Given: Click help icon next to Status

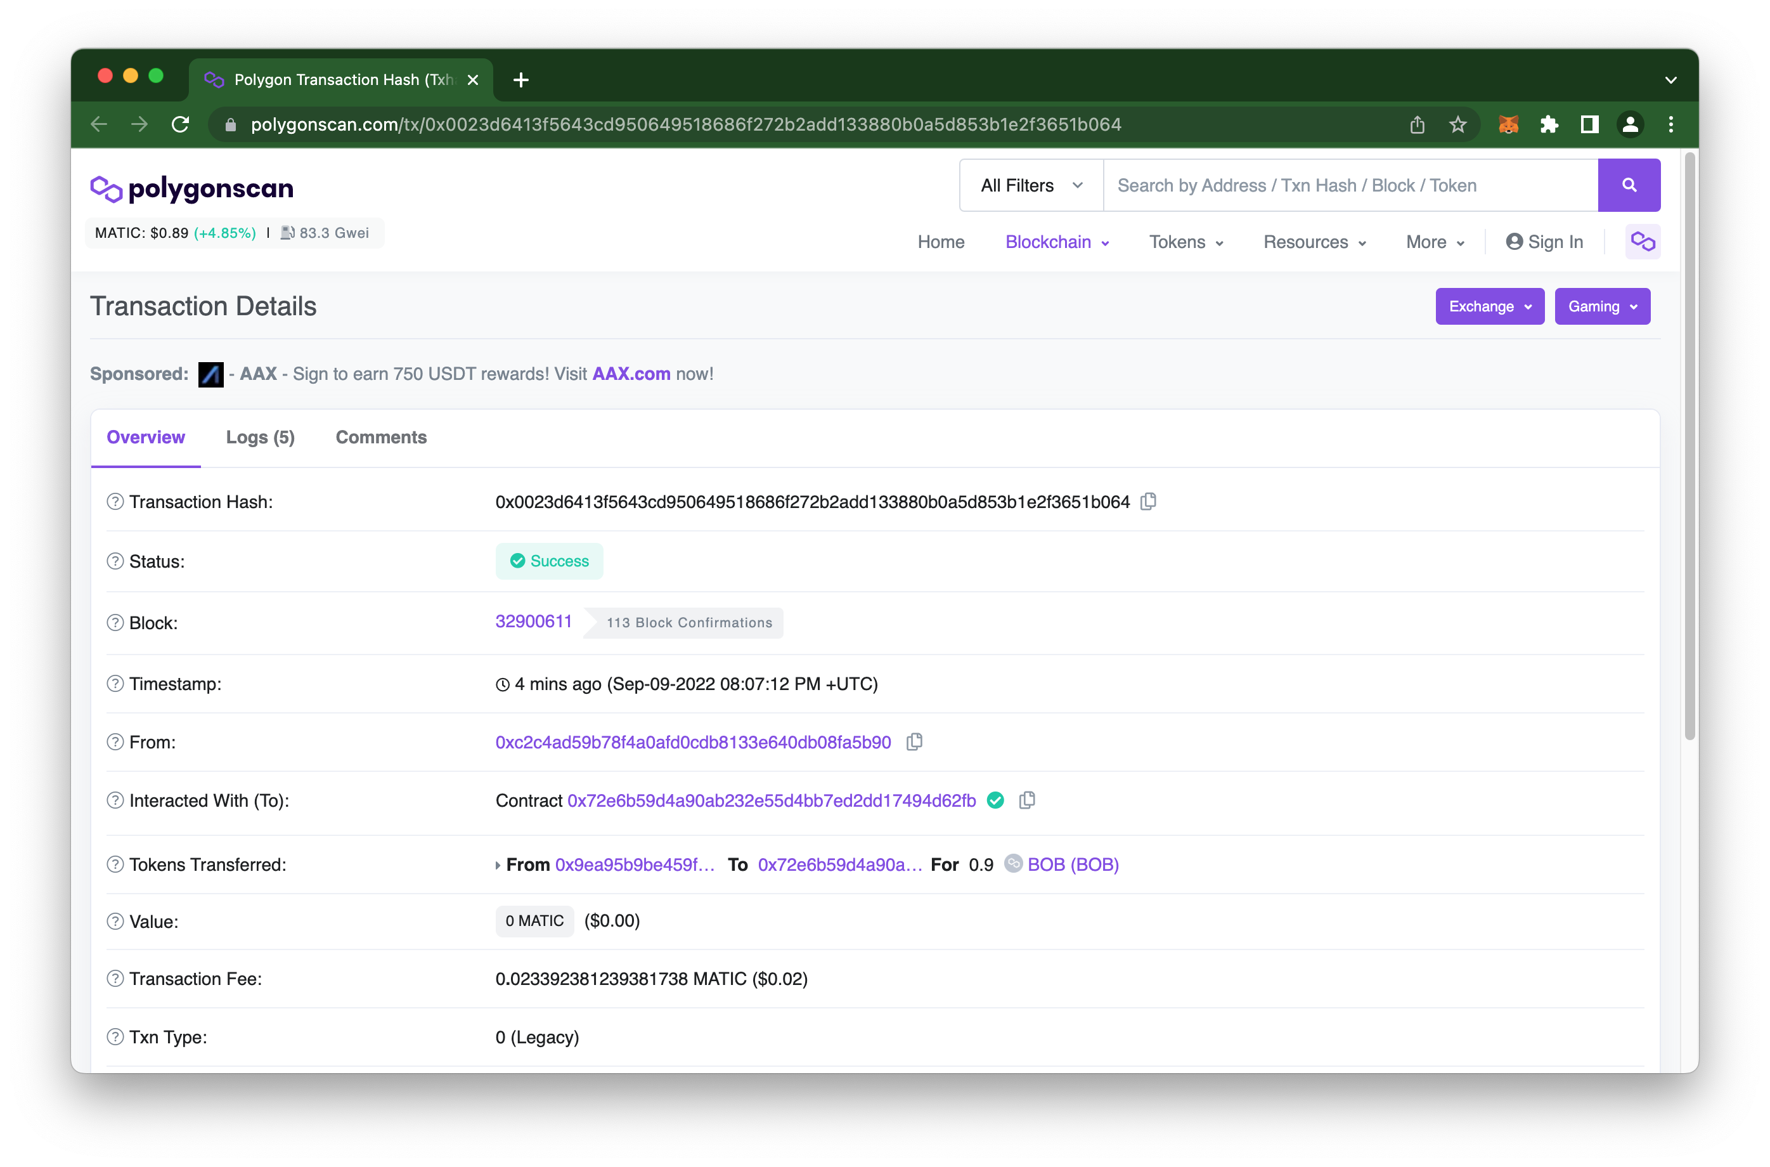Looking at the screenshot, I should pyautogui.click(x=115, y=561).
